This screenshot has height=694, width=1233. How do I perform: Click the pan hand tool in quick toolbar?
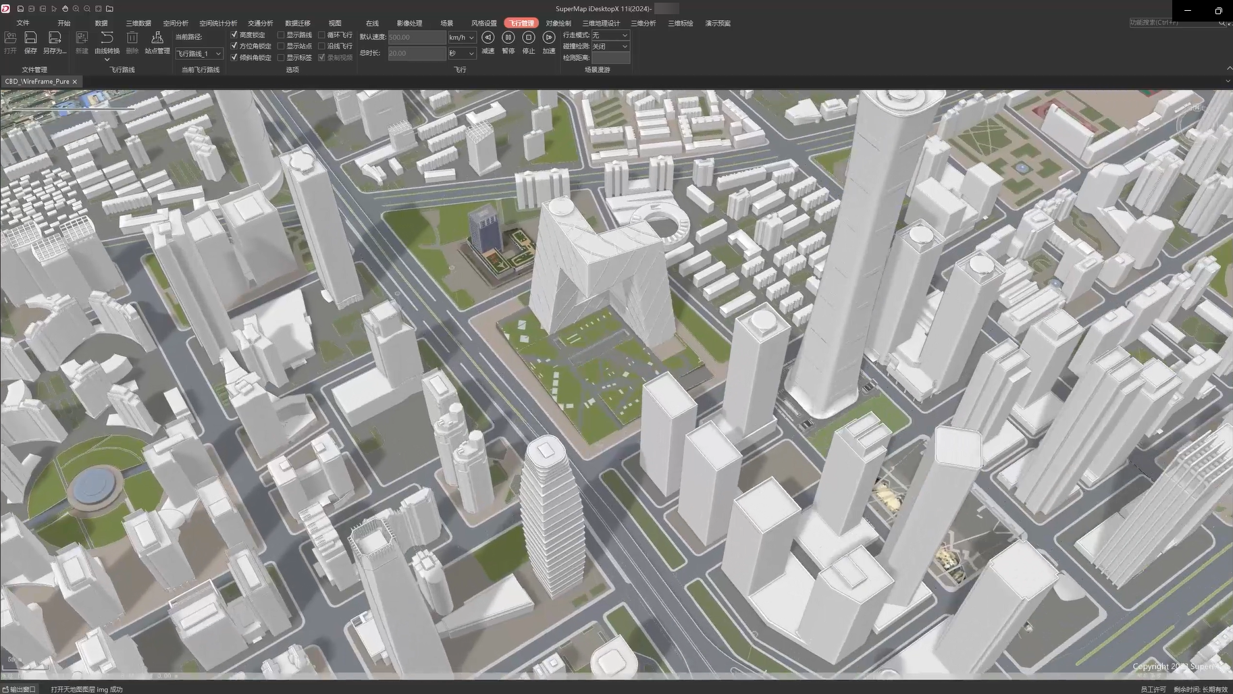pos(65,9)
